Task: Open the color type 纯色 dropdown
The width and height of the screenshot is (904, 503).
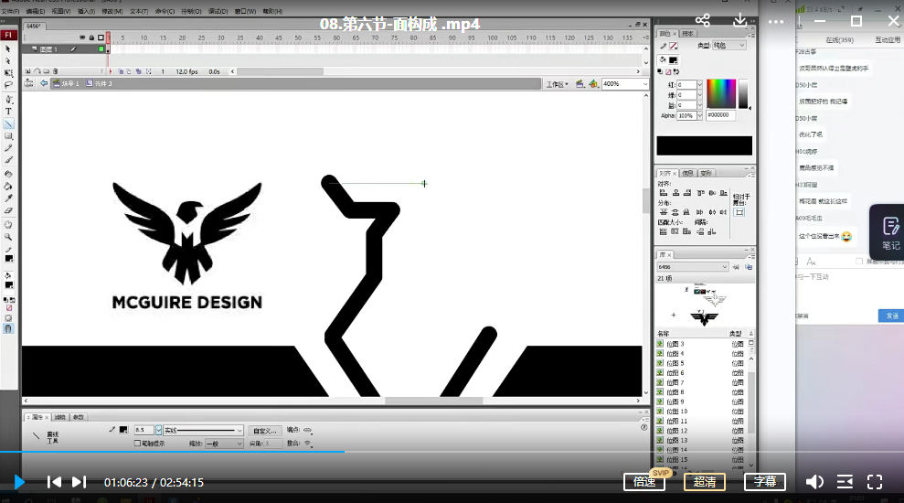Action: pos(727,45)
